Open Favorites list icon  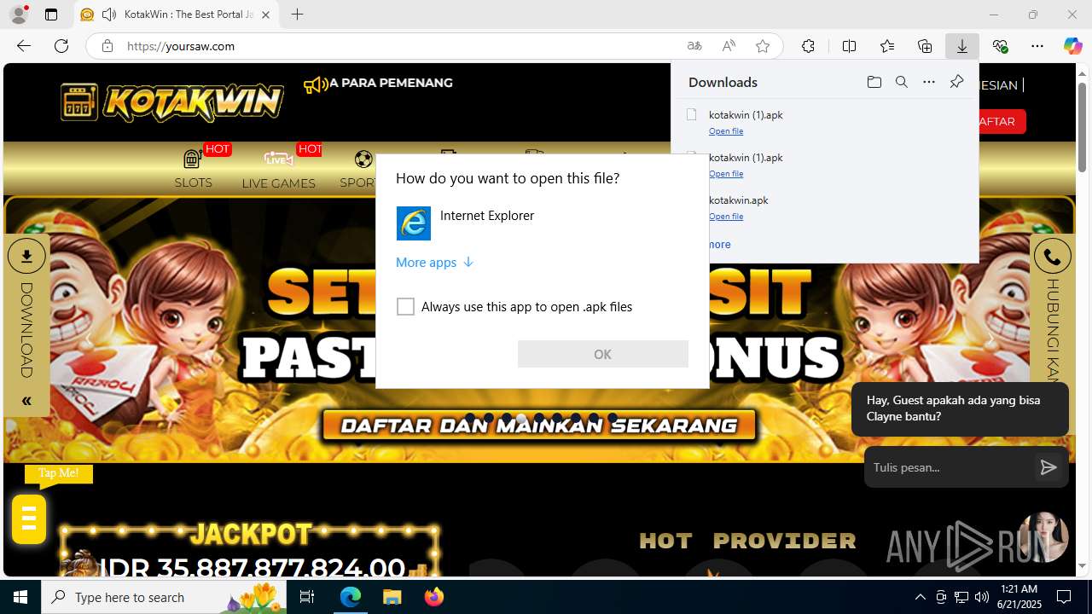tap(887, 46)
